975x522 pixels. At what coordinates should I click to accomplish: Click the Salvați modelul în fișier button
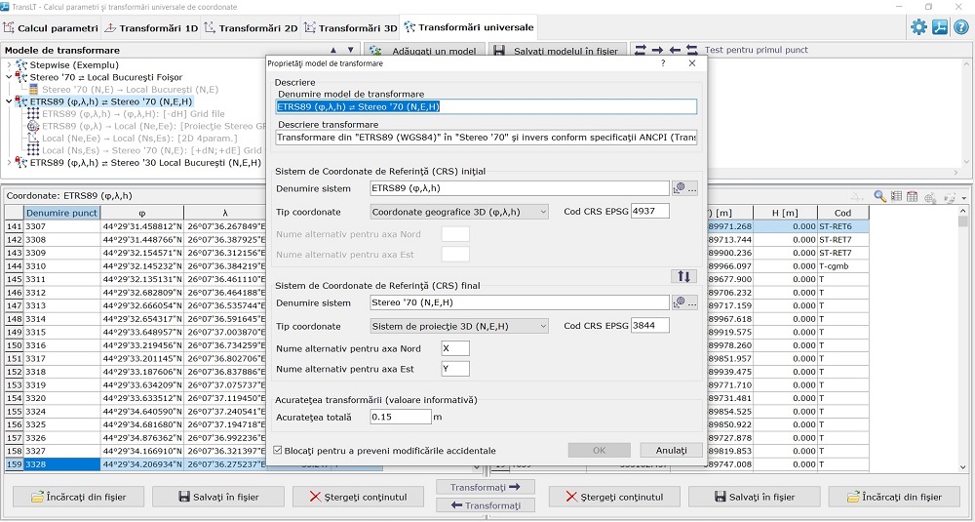pyautogui.click(x=558, y=51)
